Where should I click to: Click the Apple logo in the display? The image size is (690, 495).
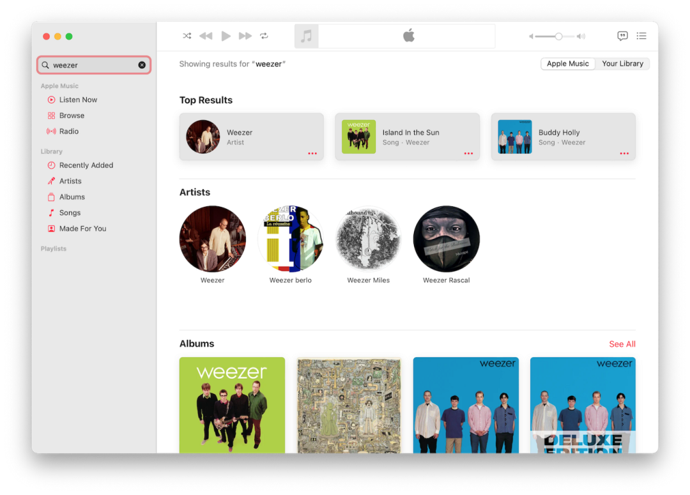[409, 36]
